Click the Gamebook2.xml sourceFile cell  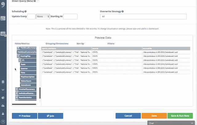click(166, 60)
